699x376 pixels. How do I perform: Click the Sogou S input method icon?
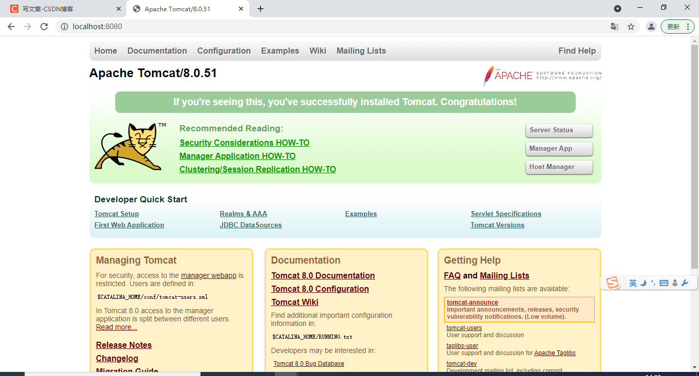[x=613, y=283]
